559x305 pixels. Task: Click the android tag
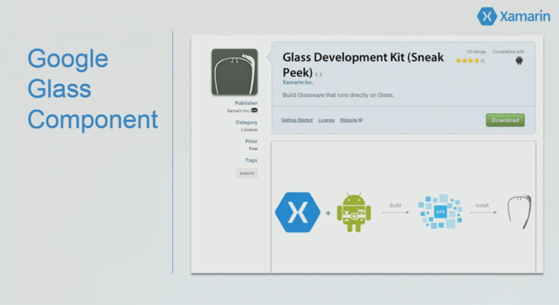point(247,173)
